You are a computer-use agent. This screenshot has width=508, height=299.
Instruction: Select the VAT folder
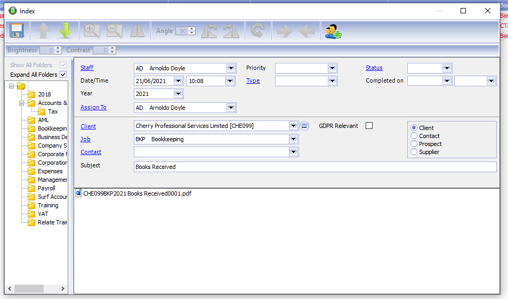click(x=43, y=214)
